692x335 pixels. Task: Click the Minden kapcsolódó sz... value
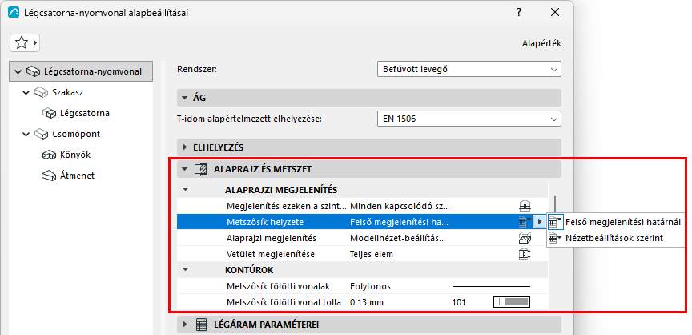point(400,206)
